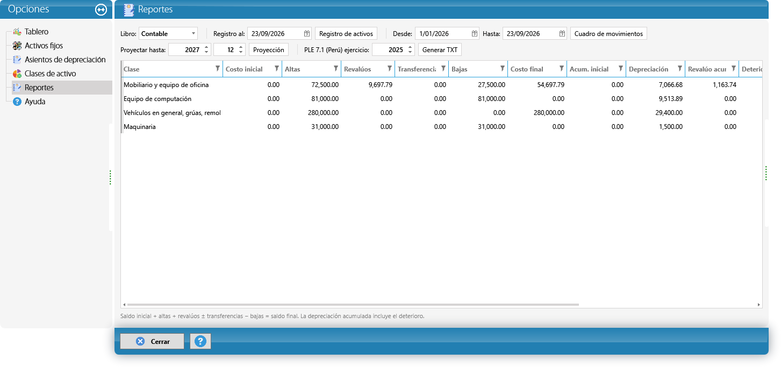The width and height of the screenshot is (781, 367).
Task: Open calendar for Hasta date
Action: (x=562, y=33)
